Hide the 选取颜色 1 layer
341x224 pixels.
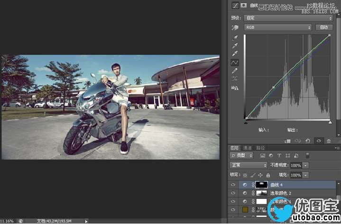click(233, 201)
